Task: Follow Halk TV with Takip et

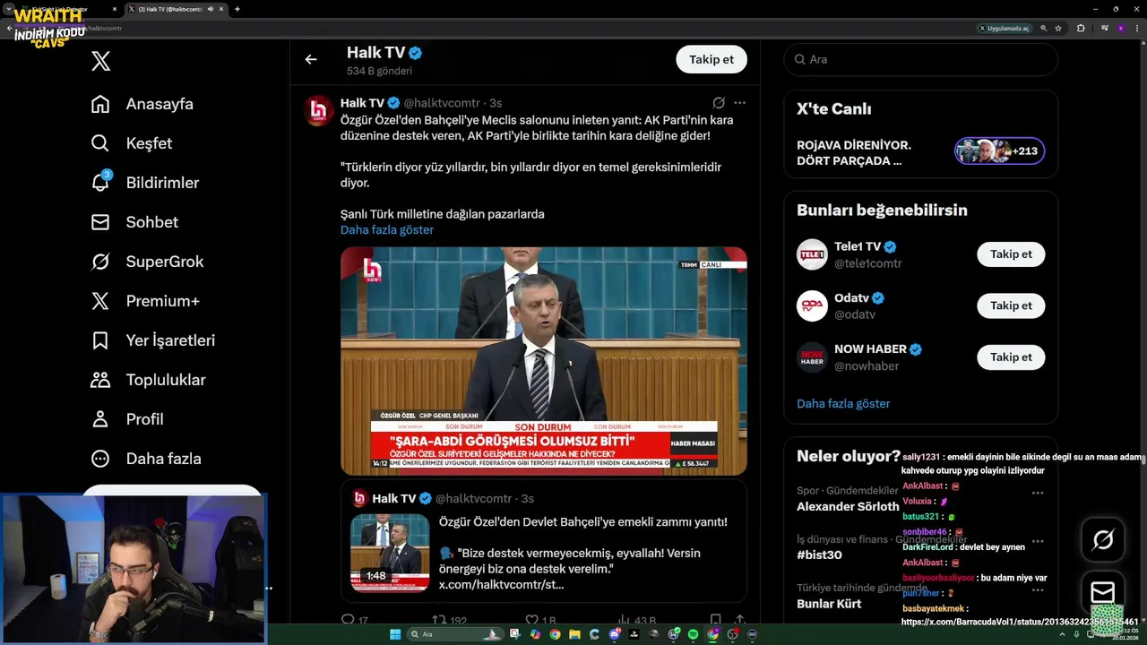Action: pyautogui.click(x=711, y=59)
